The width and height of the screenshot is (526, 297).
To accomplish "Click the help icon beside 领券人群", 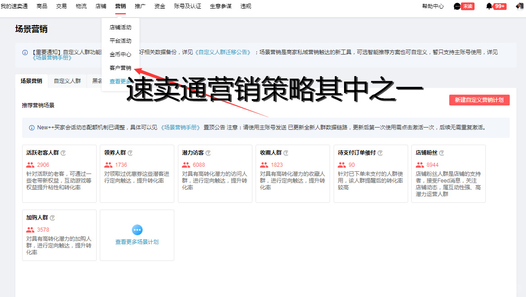I will pos(130,153).
